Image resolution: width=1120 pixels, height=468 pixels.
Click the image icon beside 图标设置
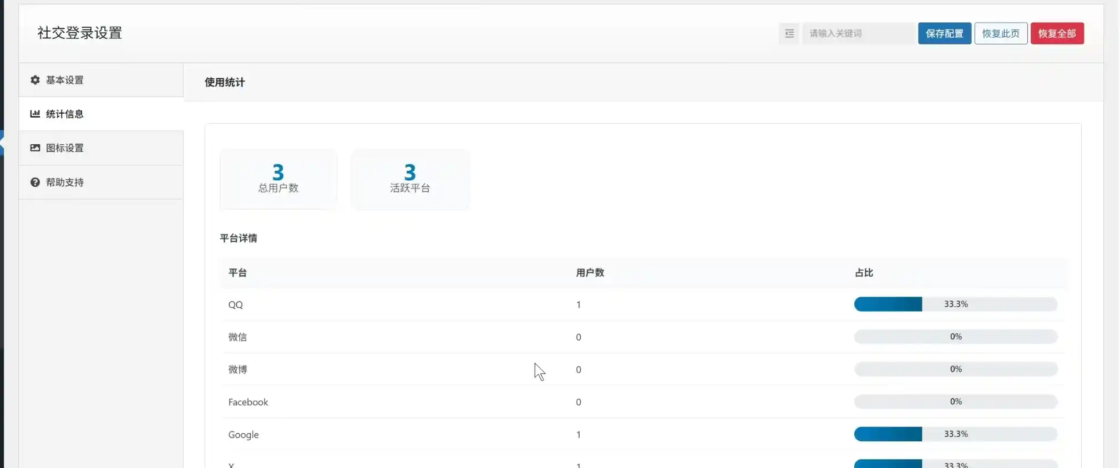(x=35, y=148)
